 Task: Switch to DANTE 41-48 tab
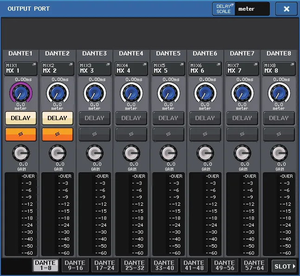point(194,265)
